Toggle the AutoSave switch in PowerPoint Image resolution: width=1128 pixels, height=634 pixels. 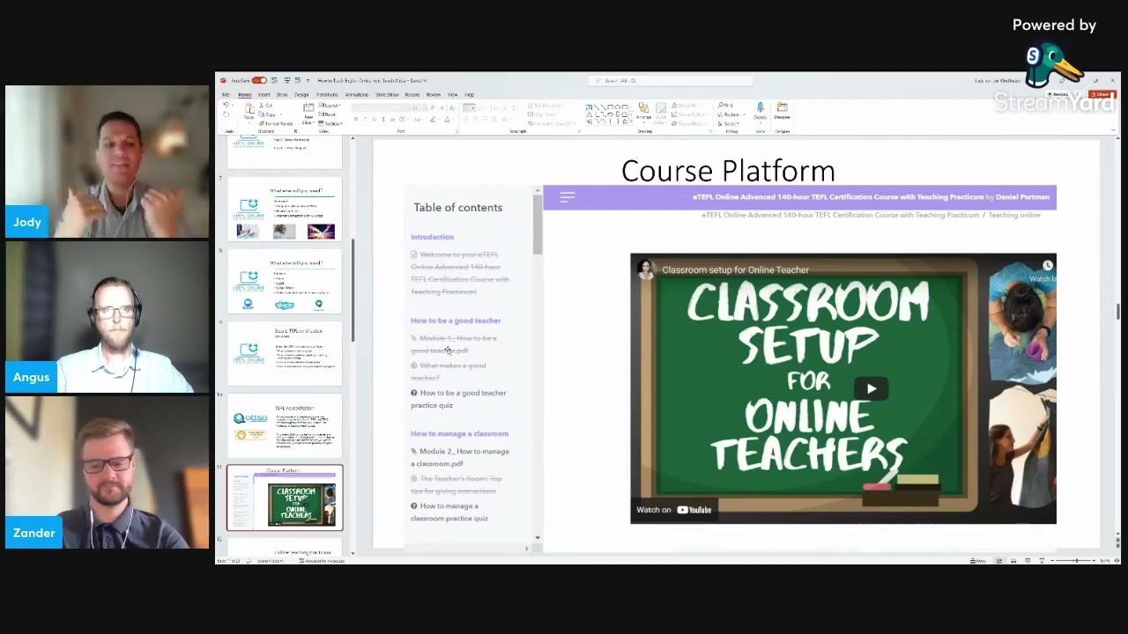pyautogui.click(x=259, y=80)
